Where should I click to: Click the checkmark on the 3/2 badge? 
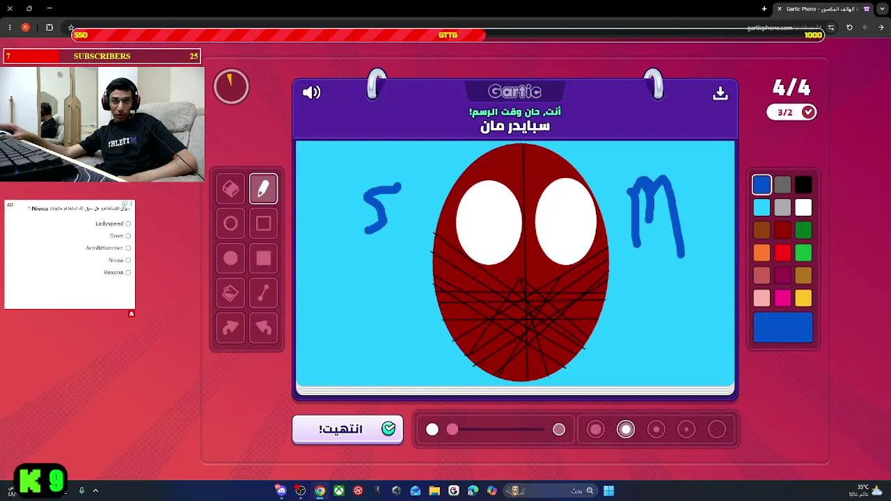tap(808, 112)
